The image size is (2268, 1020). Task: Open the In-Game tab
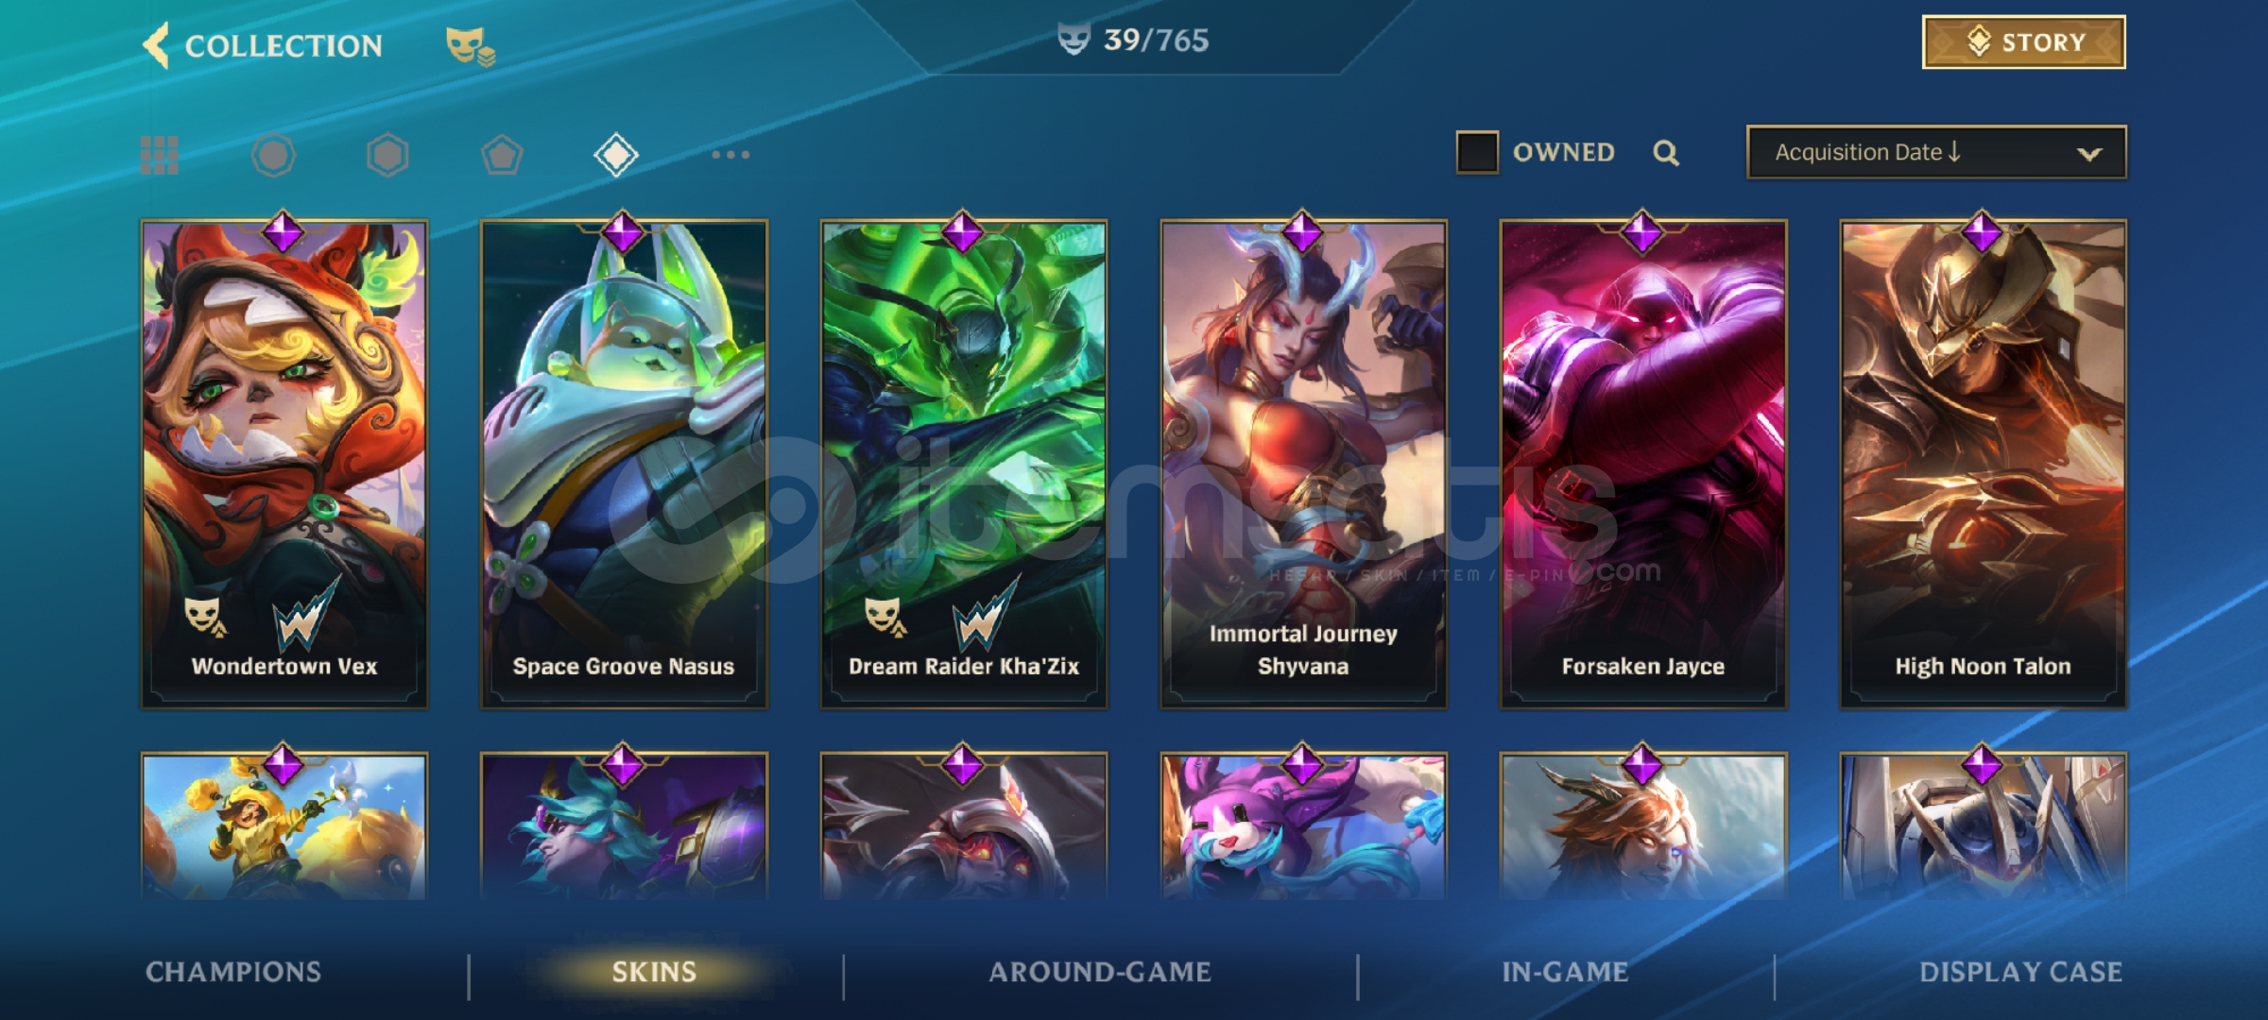(x=1565, y=972)
